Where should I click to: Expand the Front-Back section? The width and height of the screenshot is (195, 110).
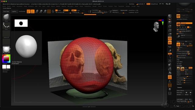pos(179,62)
